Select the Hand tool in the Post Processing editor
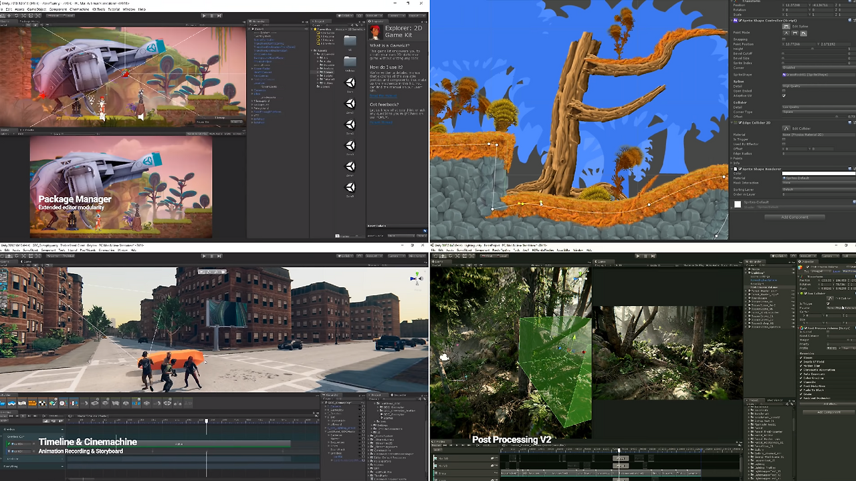856x481 pixels. 435,256
